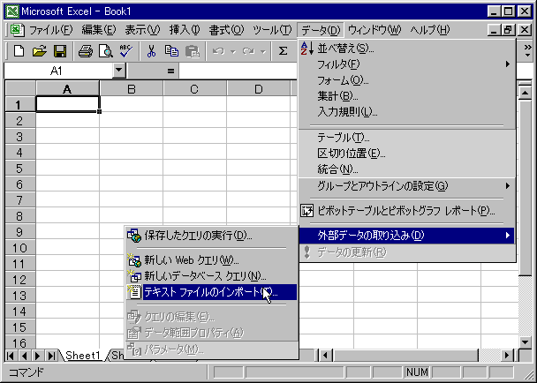Screen dimensions: 537x383
Task: Open the Name Box dropdown arrow
Action: 119,71
